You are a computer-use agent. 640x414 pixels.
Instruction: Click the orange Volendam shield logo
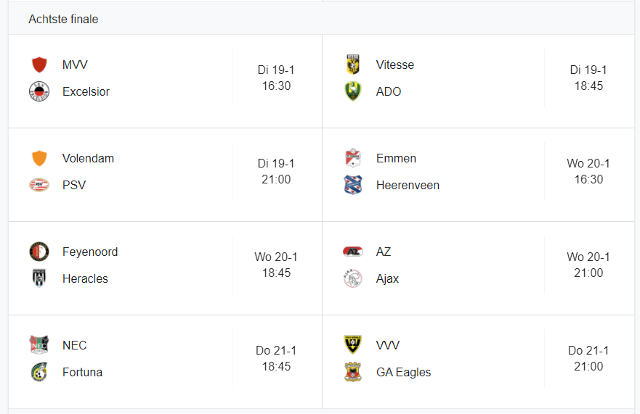coord(39,158)
